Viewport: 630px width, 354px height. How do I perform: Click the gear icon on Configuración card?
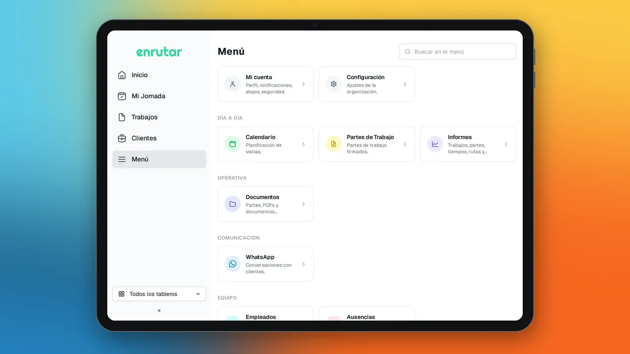point(334,84)
